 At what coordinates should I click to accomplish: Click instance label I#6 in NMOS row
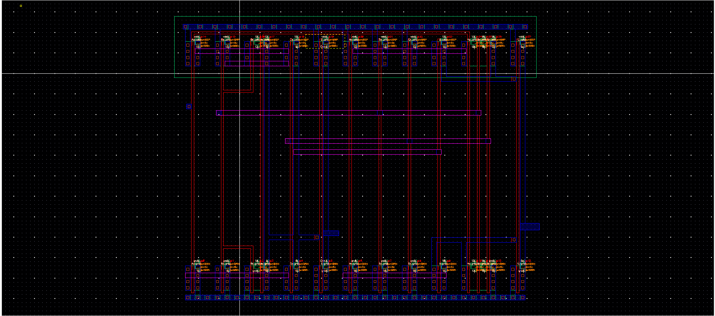coord(360,261)
